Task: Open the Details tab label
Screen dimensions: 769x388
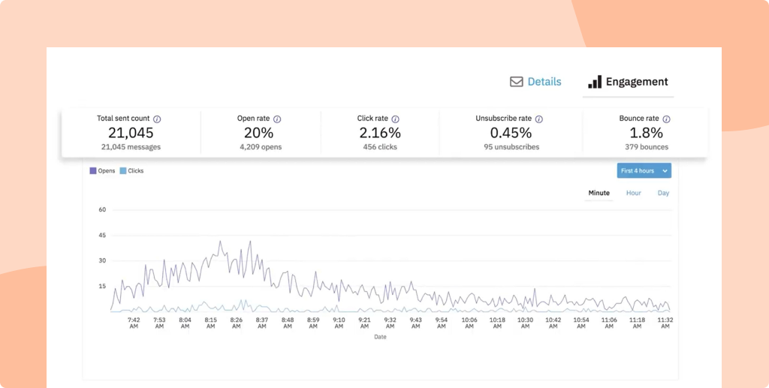Action: tap(544, 82)
